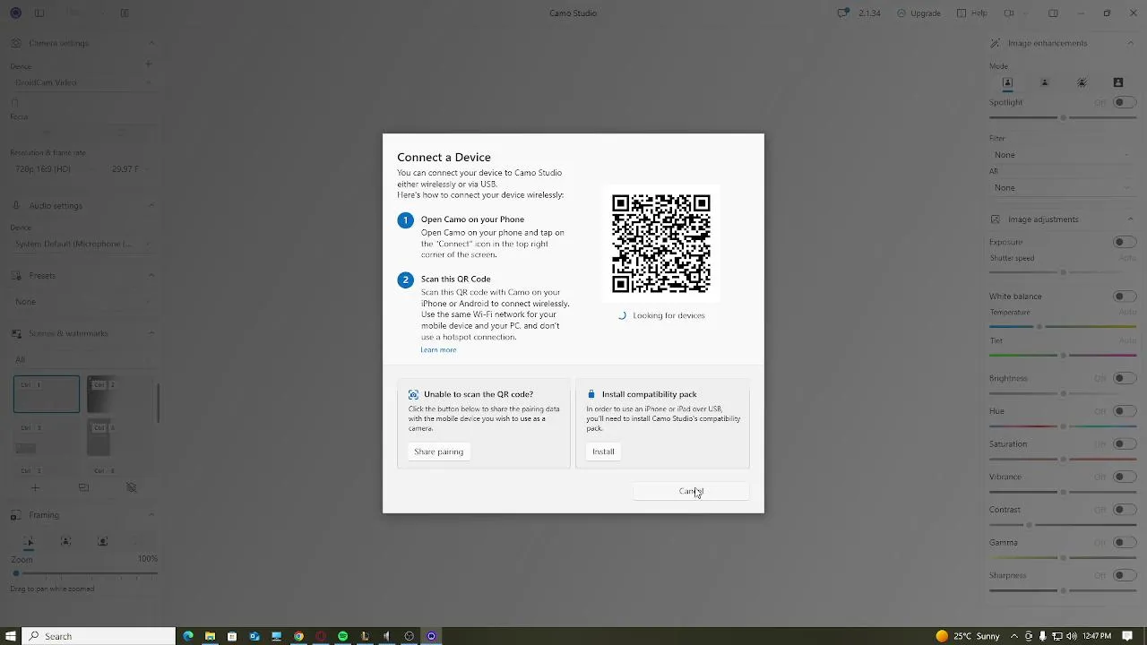The image size is (1147, 645).
Task: Collapse the Framing section
Action: 151,515
